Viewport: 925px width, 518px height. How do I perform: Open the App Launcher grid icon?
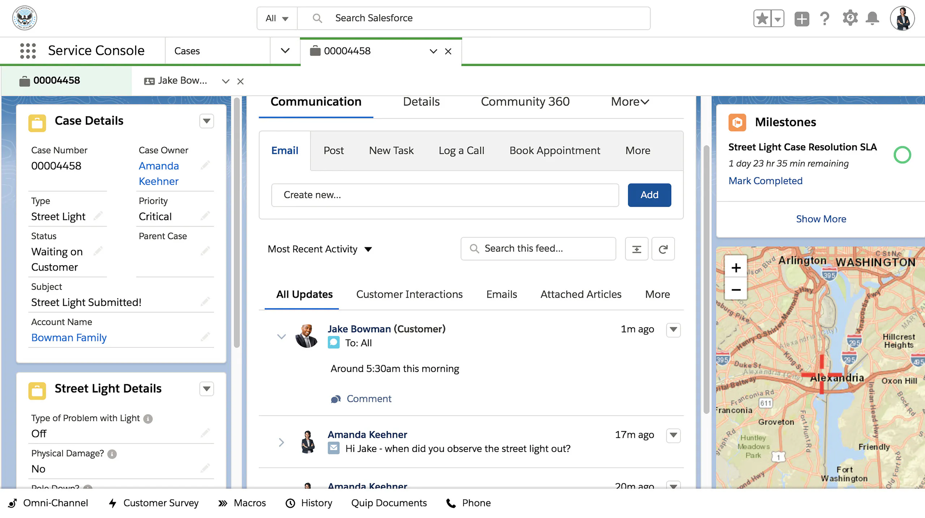28,51
